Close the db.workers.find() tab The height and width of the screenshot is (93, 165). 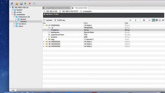[72, 8]
